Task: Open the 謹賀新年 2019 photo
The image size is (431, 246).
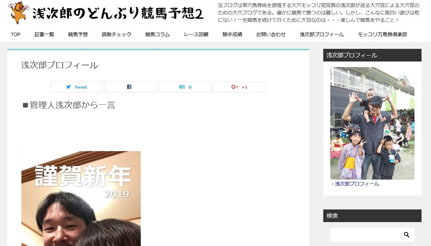Action: [x=81, y=199]
